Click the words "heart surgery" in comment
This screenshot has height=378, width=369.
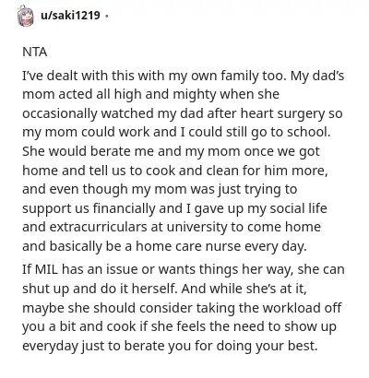282,114
